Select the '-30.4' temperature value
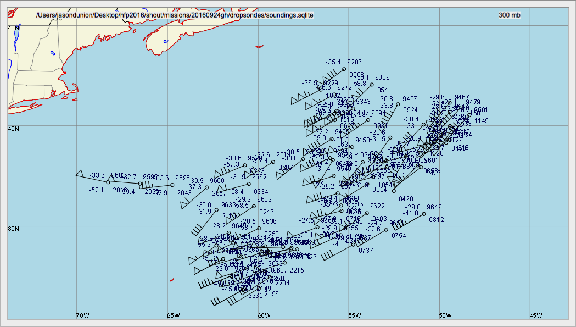 pos(411,120)
